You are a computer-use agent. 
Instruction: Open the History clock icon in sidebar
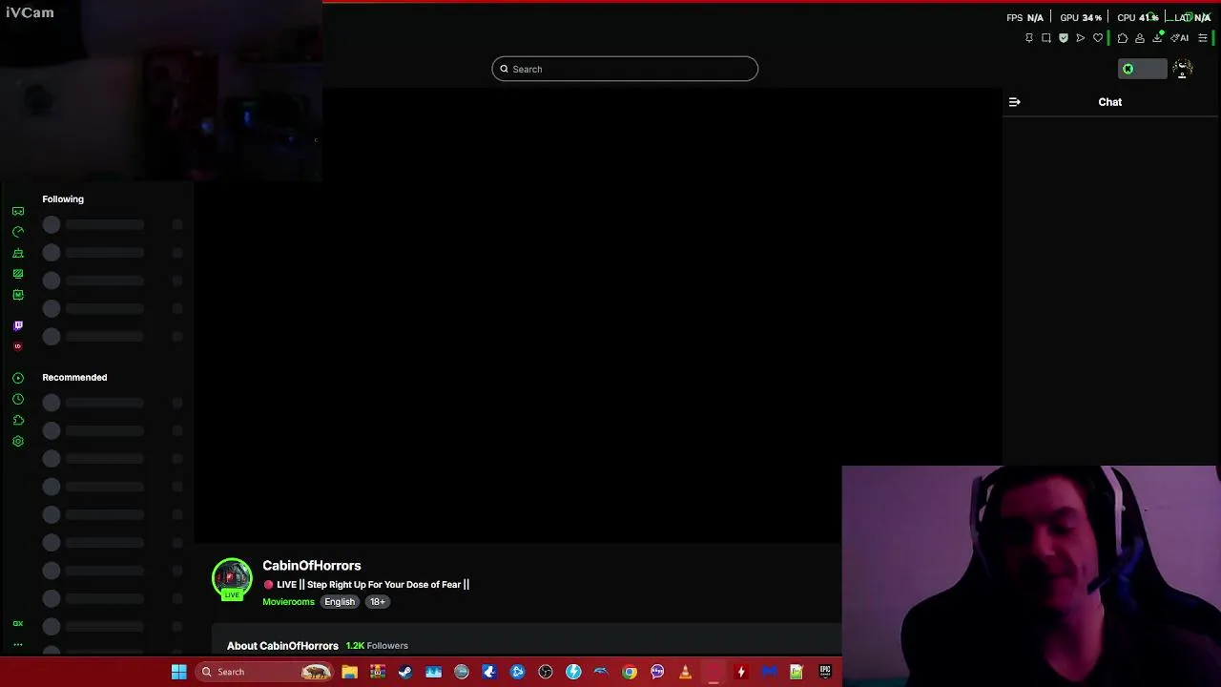tap(18, 399)
